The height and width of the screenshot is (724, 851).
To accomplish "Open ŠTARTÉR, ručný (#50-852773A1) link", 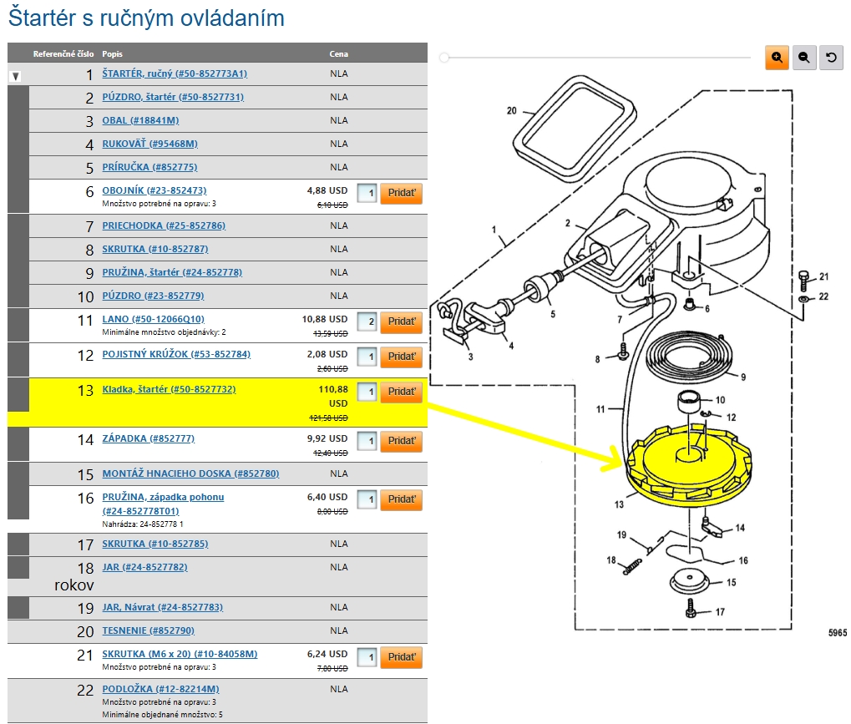I will [175, 73].
